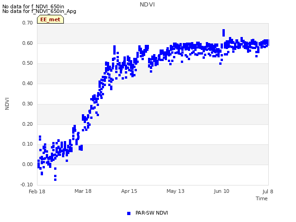This screenshot has height=222, width=296.
Task: Click the 0.60 y-axis tick label
Action: (28, 43)
